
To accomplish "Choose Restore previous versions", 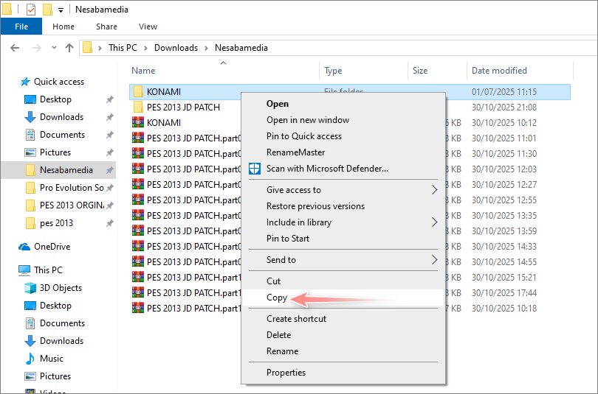I will (315, 206).
